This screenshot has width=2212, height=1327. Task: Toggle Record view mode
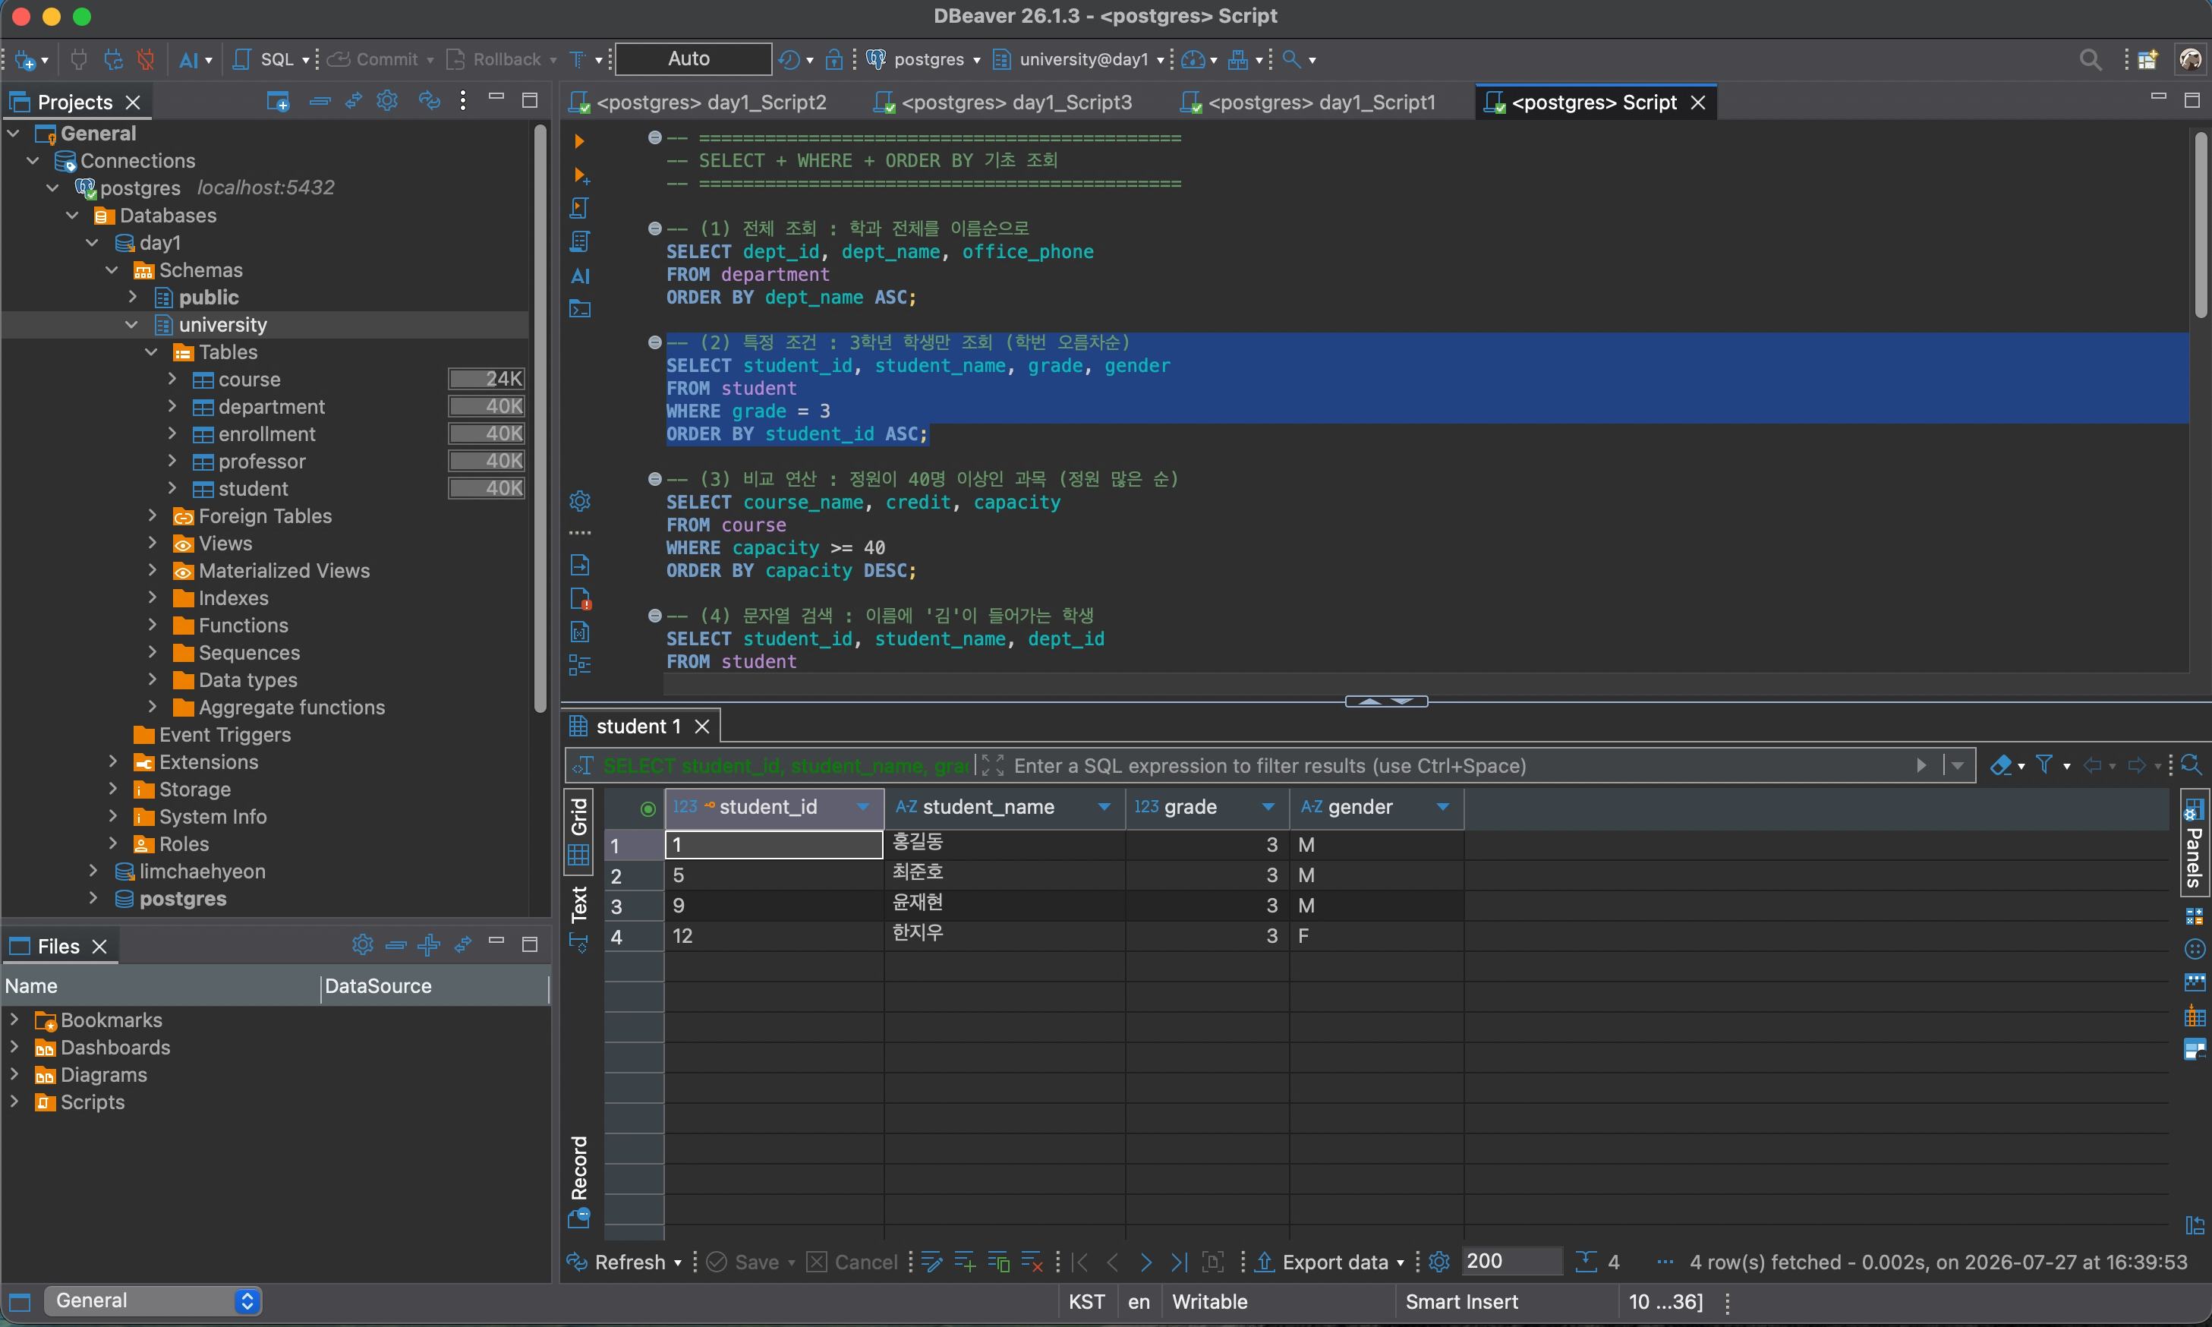click(578, 1180)
